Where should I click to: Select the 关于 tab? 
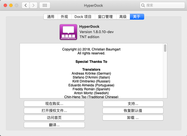coord(137,17)
